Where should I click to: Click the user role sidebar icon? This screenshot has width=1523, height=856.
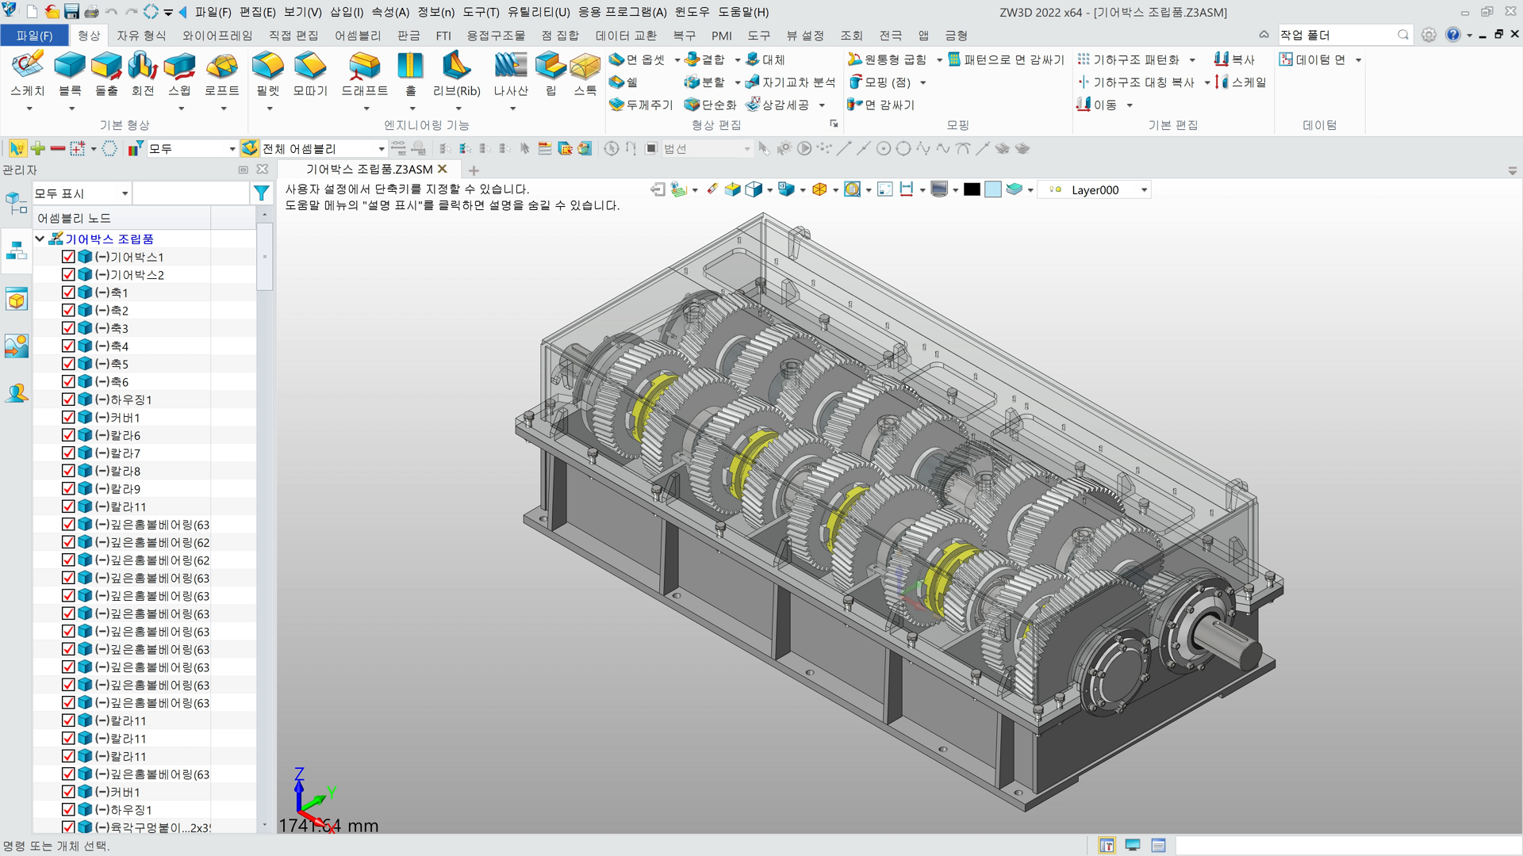(16, 393)
